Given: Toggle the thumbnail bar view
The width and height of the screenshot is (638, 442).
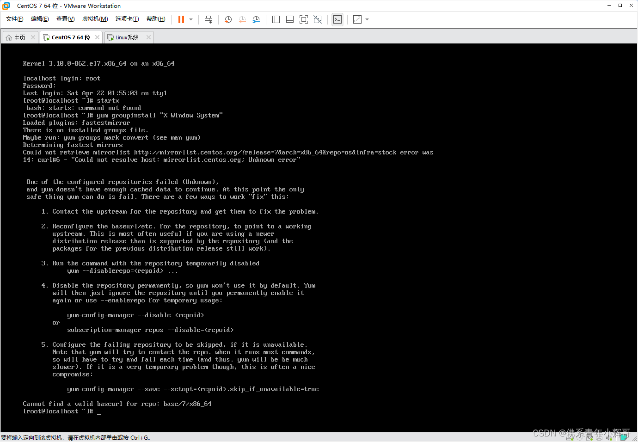Looking at the screenshot, I should [290, 19].
